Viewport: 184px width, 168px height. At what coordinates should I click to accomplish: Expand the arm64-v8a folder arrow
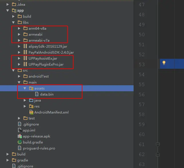tap(19, 29)
